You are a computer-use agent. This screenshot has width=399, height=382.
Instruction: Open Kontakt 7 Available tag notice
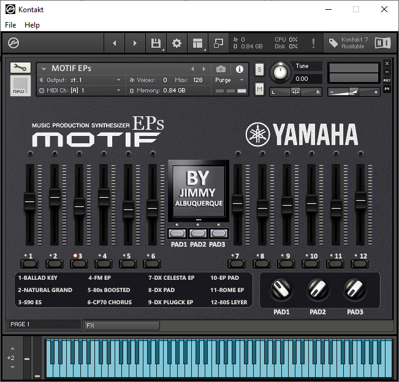(348, 43)
